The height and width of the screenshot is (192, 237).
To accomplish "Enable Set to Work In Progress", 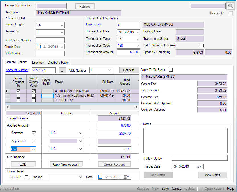I will (202, 46).
